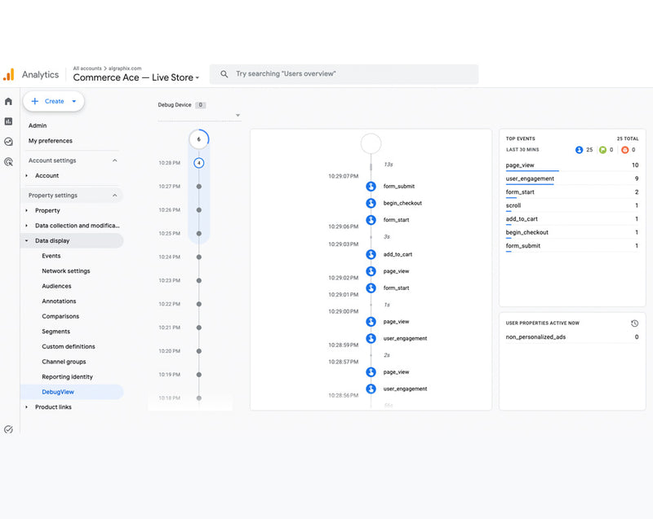
Task: Open the Reports bar chart icon
Action: tap(8, 121)
